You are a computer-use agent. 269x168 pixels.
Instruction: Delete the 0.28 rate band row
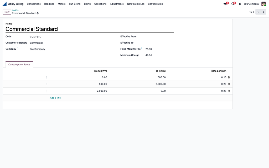pos(229,91)
